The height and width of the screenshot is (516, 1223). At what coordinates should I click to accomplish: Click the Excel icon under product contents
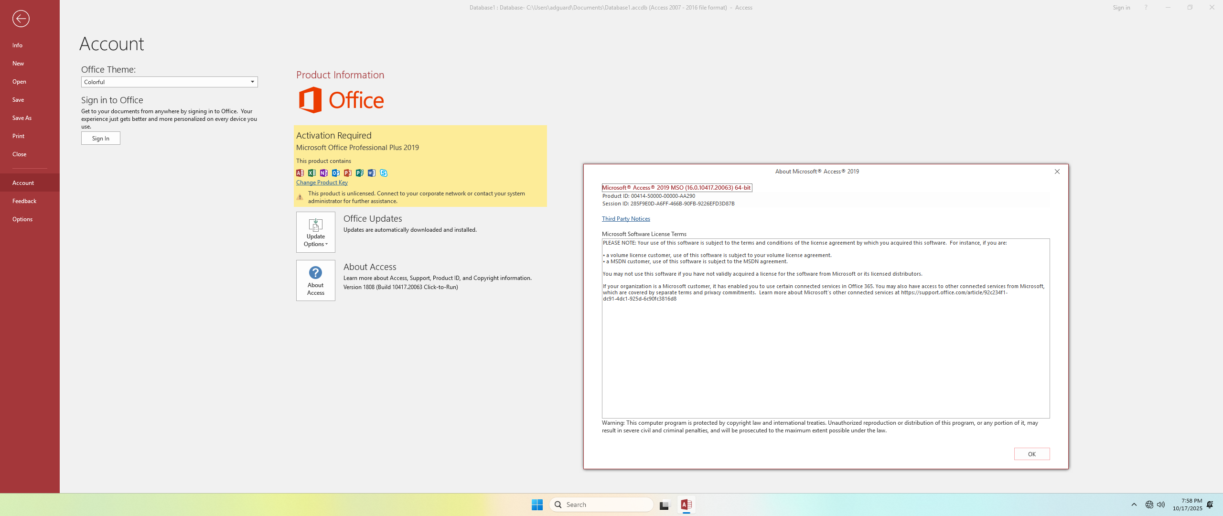coord(312,173)
